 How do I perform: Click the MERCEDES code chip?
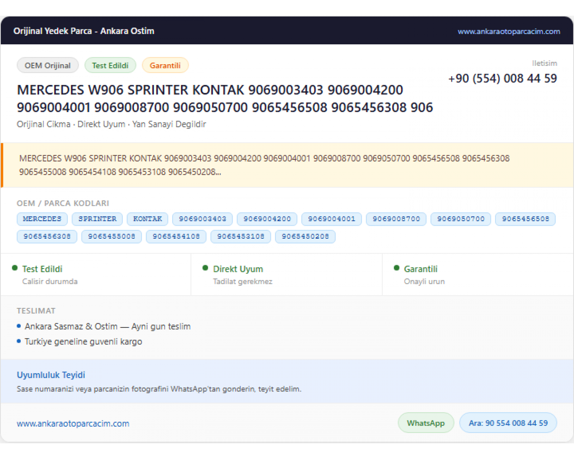42,219
